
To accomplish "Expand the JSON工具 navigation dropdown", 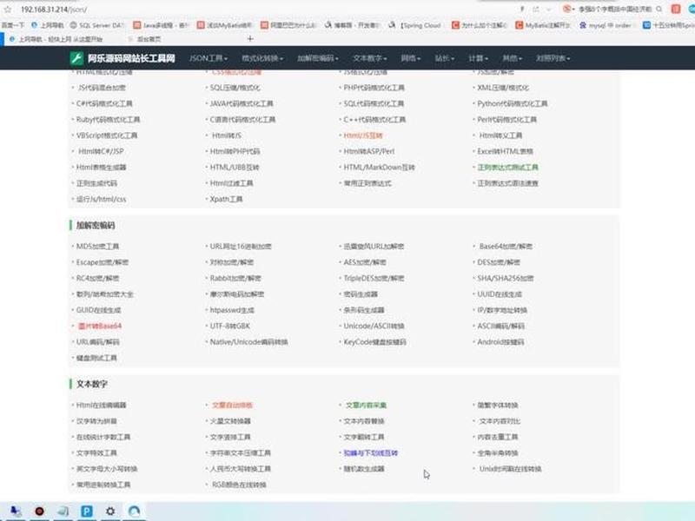I will (x=208, y=58).
